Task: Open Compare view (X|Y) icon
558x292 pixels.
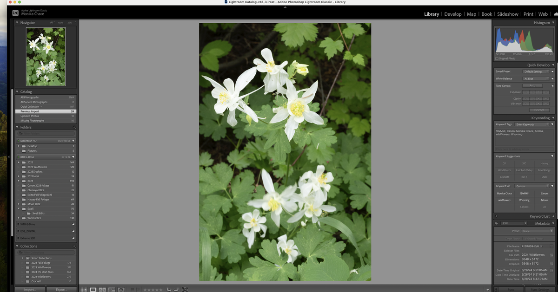Action: pyautogui.click(x=102, y=289)
